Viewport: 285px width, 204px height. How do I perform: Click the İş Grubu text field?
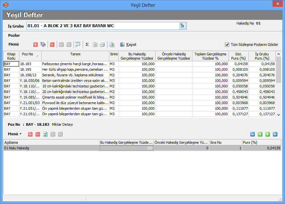point(102,26)
